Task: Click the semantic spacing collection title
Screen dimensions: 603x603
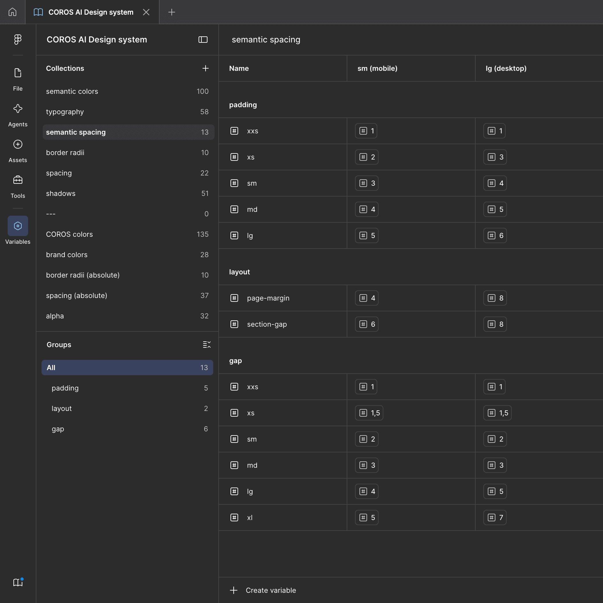Action: pos(266,40)
